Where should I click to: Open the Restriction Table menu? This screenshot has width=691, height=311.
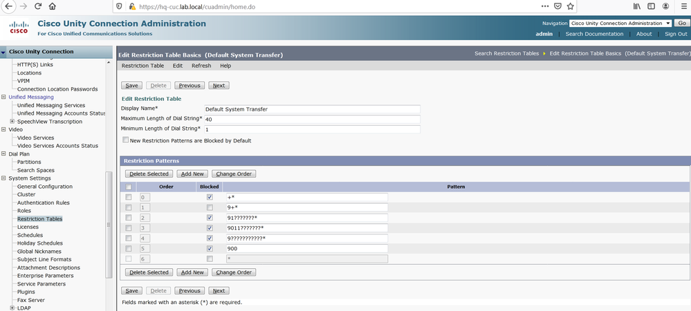pos(142,66)
